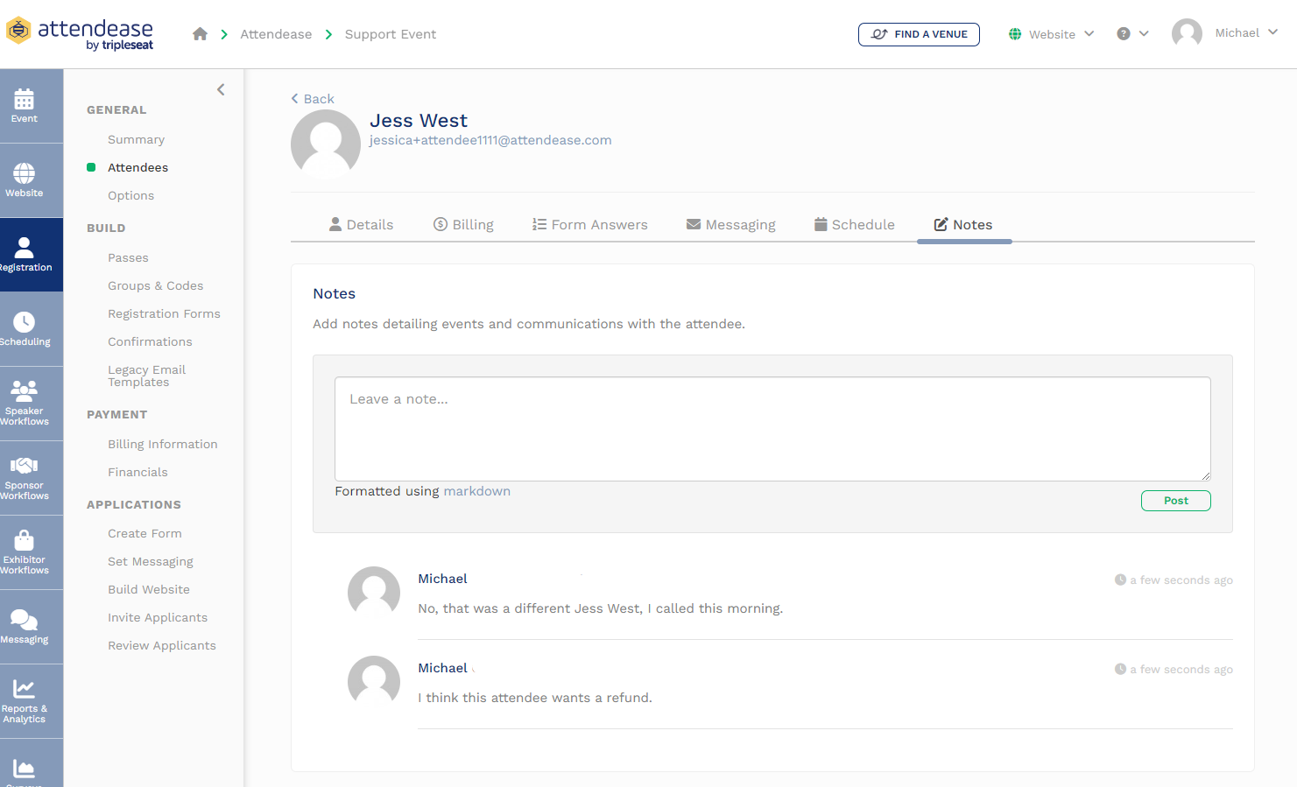This screenshot has width=1297, height=787.
Task: Open Support Event breadcrumb link
Action: coord(391,34)
